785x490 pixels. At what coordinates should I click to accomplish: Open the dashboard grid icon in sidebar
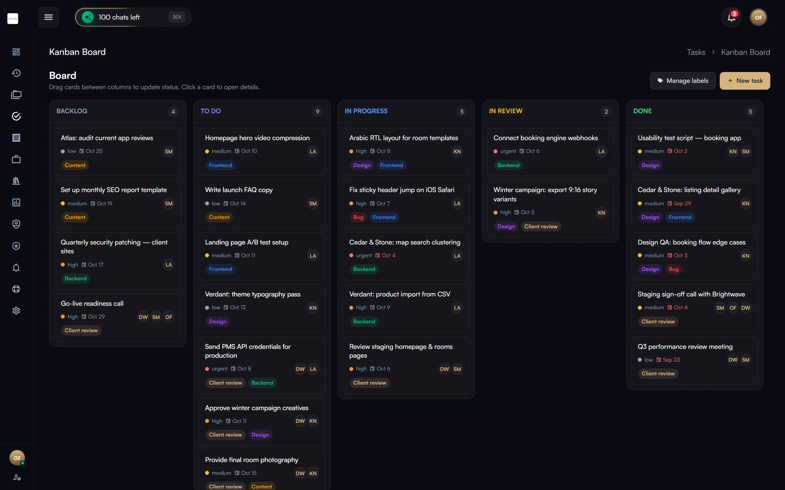click(16, 52)
